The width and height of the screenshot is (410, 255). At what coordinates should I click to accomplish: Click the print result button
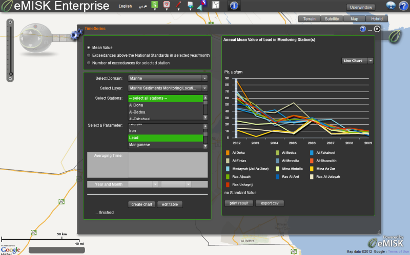pyautogui.click(x=239, y=203)
